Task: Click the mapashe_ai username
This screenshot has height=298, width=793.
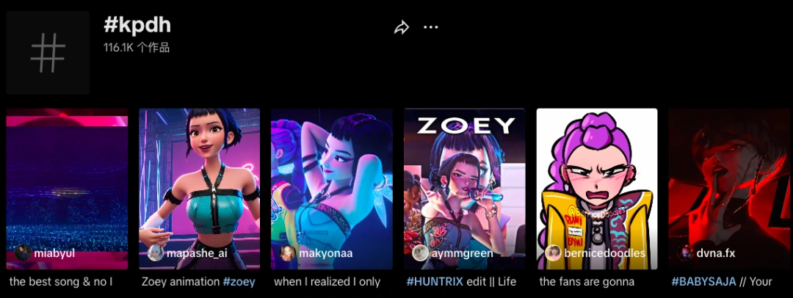Action: click(197, 253)
